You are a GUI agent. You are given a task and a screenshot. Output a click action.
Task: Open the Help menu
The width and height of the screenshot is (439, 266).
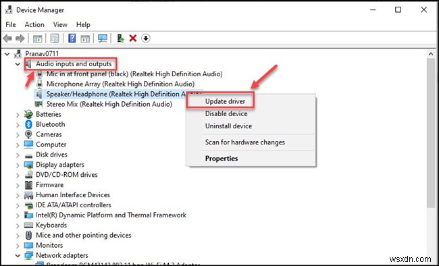pos(83,24)
